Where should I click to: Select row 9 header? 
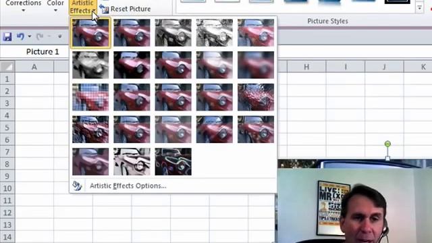click(x=7, y=176)
